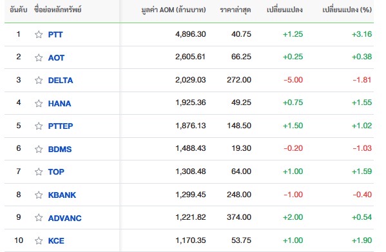This screenshot has width=386, height=252.
Task: Sort by เปลี่ยนแปลง (%) column header
Action: point(347,10)
